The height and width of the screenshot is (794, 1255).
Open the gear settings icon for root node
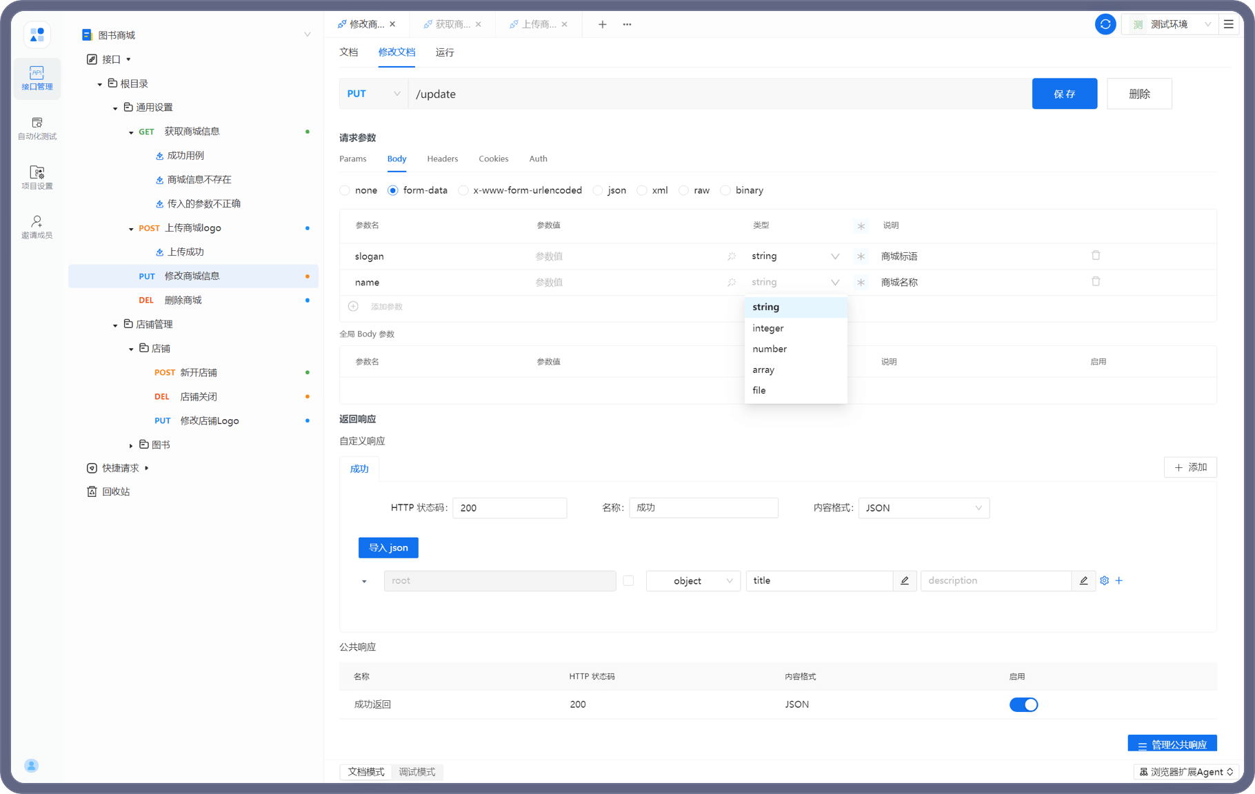click(1105, 581)
